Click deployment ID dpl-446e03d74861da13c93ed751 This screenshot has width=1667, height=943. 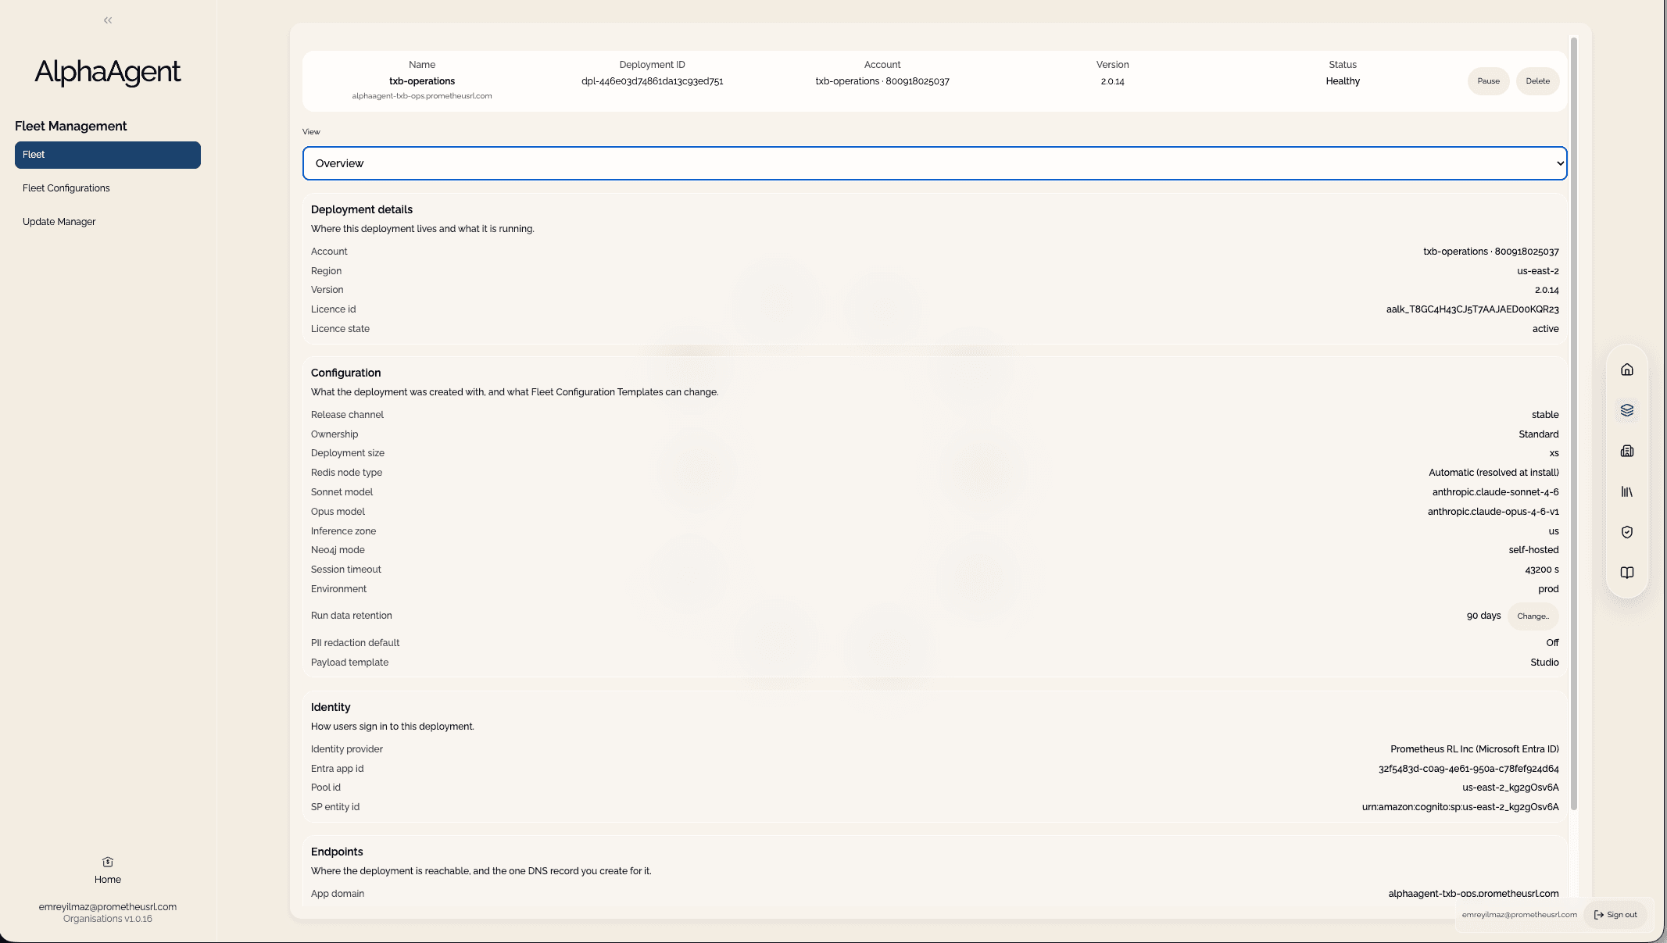click(x=652, y=81)
